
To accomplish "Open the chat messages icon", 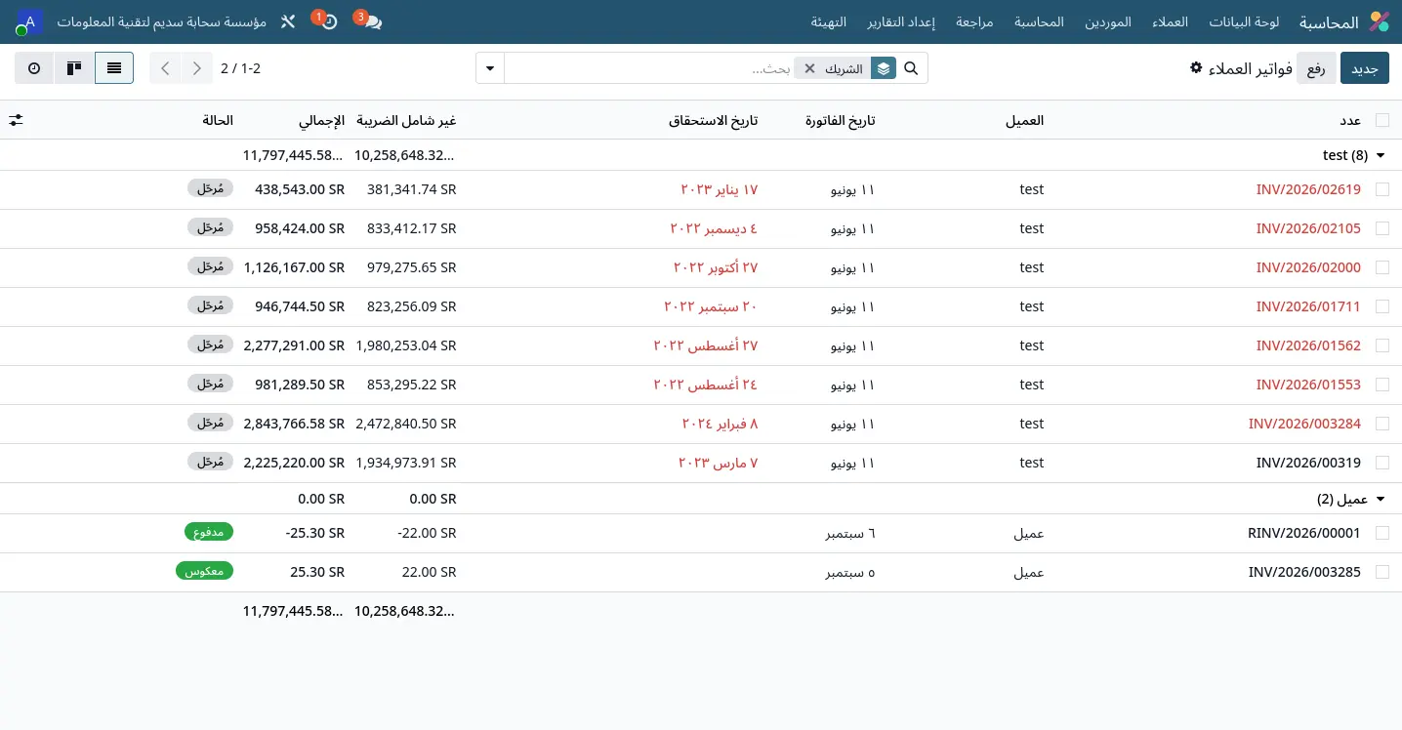I will tap(371, 21).
